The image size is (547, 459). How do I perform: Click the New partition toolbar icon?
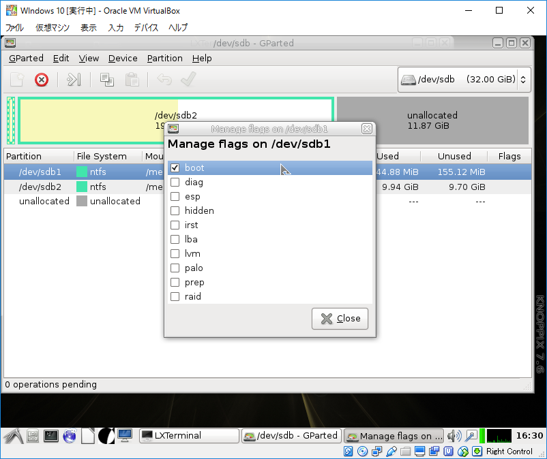point(17,80)
